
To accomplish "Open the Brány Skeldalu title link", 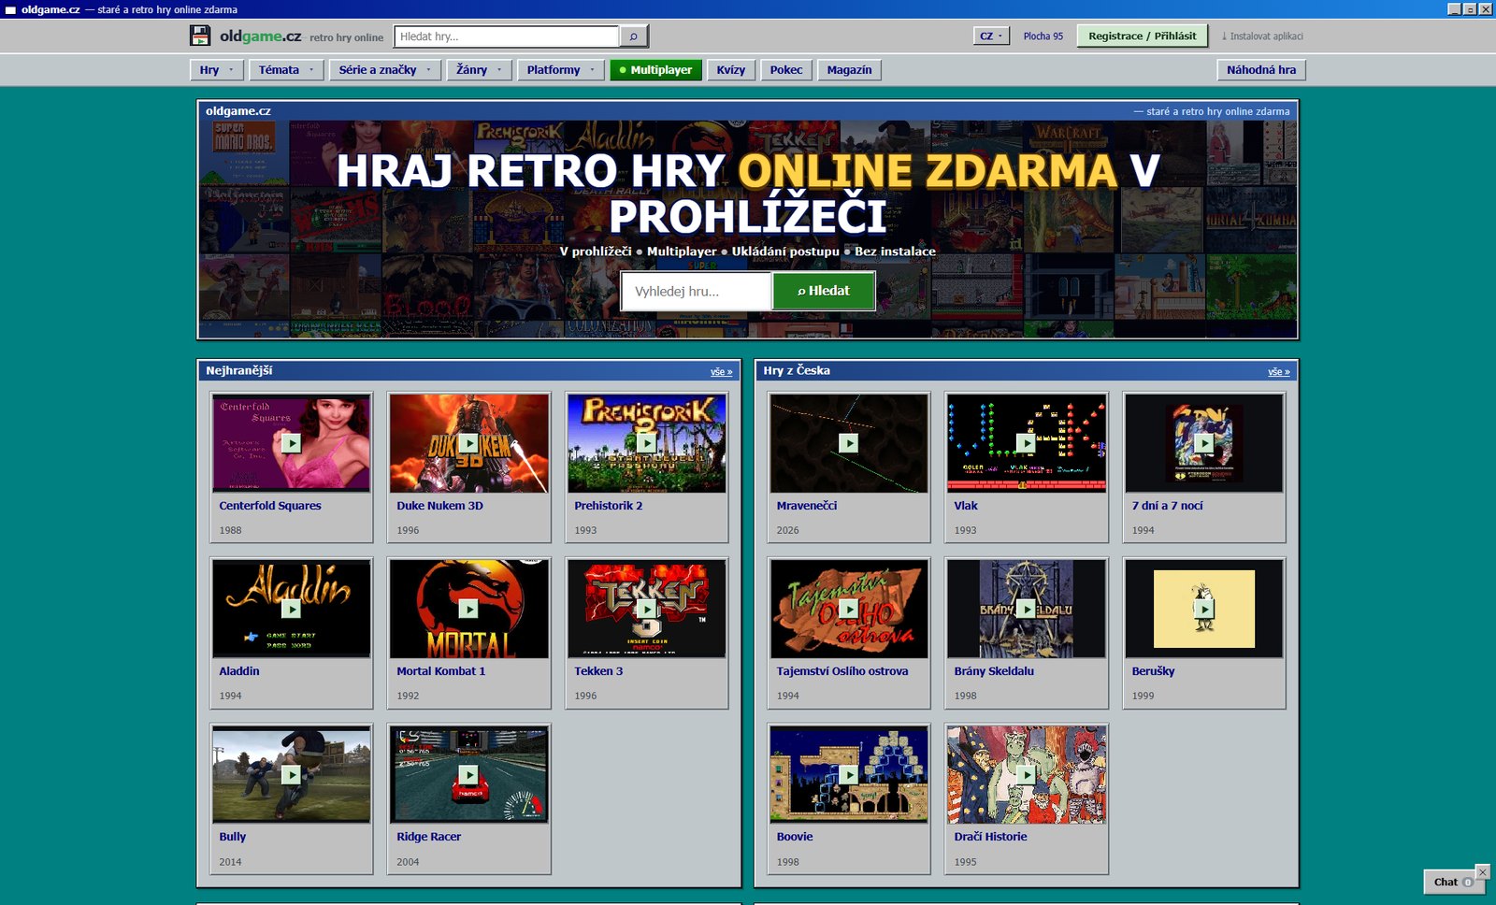I will point(993,671).
